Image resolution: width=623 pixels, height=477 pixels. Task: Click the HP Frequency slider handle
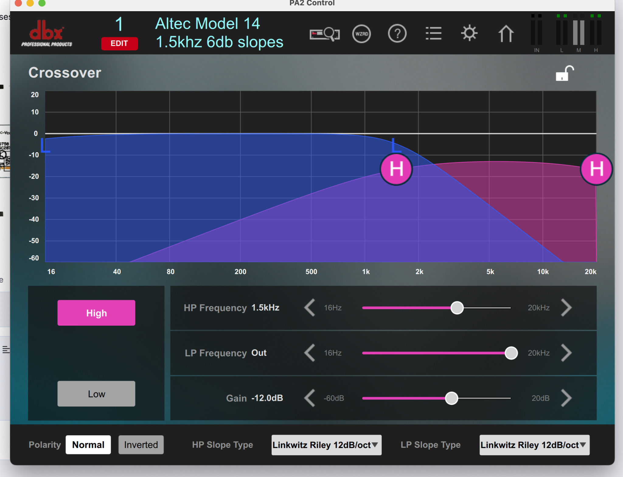(x=457, y=308)
